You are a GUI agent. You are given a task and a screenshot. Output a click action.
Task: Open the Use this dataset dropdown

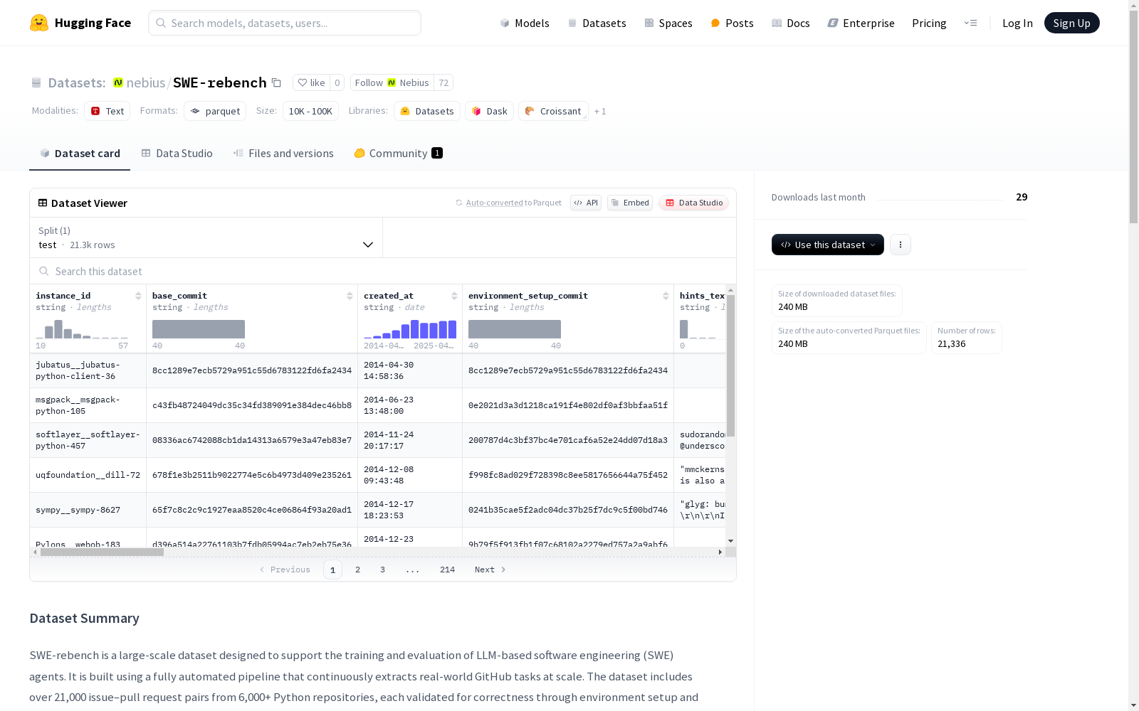click(x=828, y=245)
